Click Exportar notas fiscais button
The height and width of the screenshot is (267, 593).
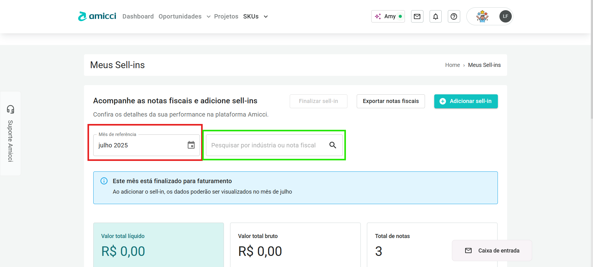391,101
